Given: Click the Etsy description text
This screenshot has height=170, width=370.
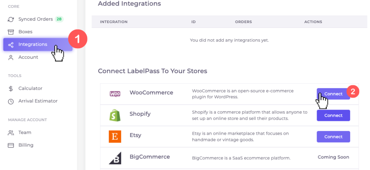Looking at the screenshot, I should pyautogui.click(x=240, y=137).
